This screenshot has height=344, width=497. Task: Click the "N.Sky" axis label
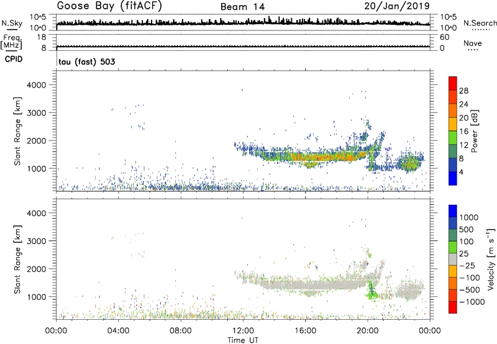(x=12, y=23)
